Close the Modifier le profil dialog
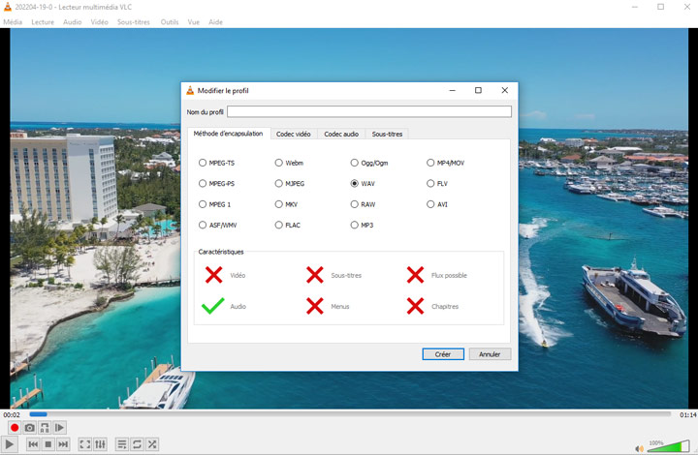 (x=505, y=90)
